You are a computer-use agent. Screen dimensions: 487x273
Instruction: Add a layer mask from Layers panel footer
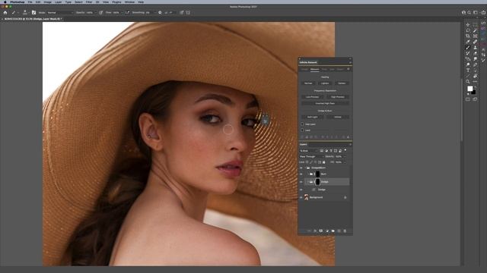[x=321, y=231]
